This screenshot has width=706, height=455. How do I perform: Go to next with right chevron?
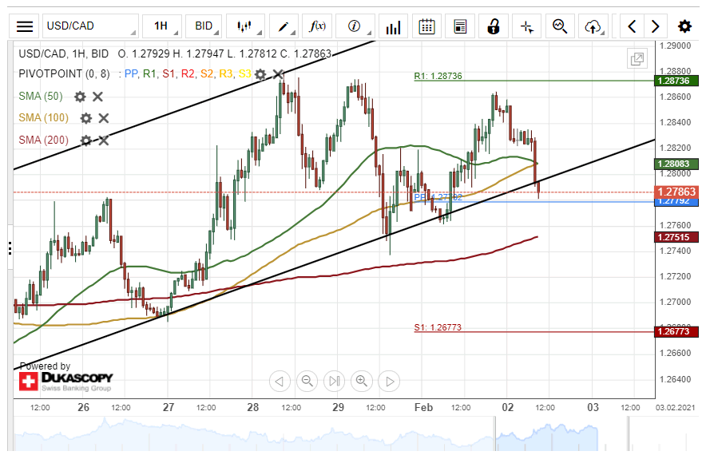coord(656,26)
